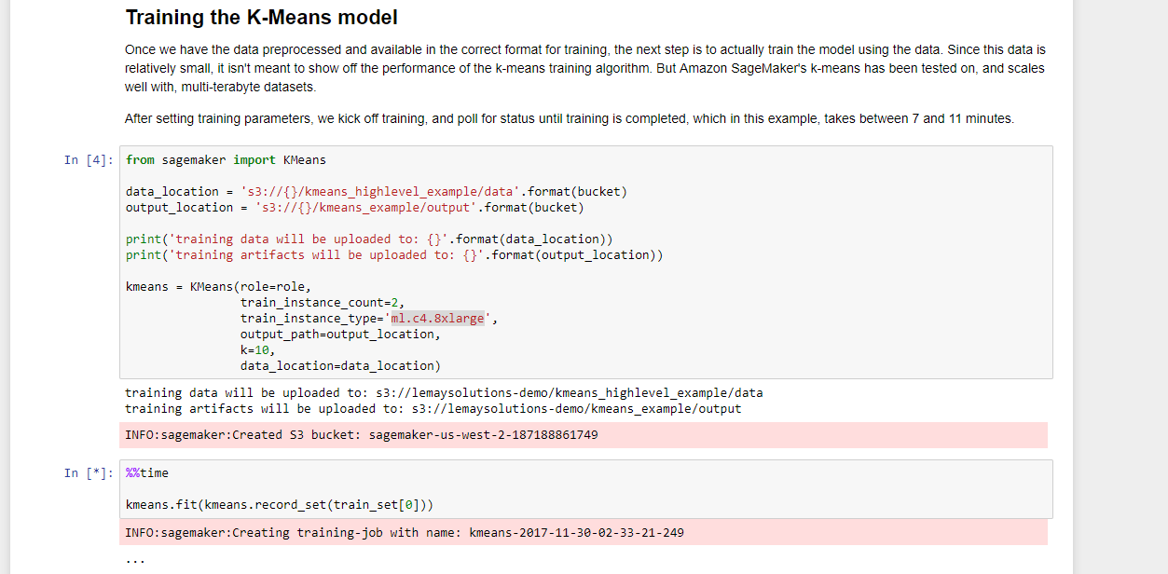Screen dimensions: 1168x574
Task: Click the print statement for training artifacts
Action: [x=393, y=255]
